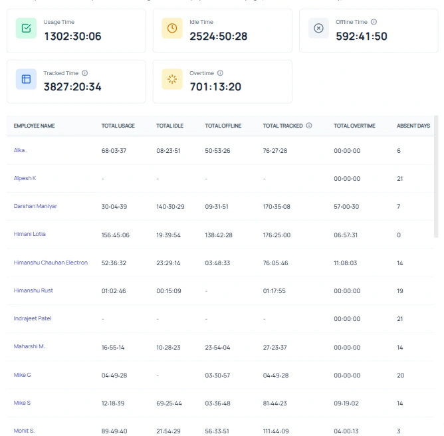The height and width of the screenshot is (436, 444).
Task: Click the Total Overtime column header
Action: pos(354,126)
